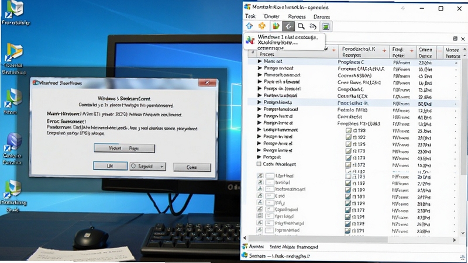Click the app icon in the tooltip popup
The image size is (468, 263).
[x=250, y=40]
